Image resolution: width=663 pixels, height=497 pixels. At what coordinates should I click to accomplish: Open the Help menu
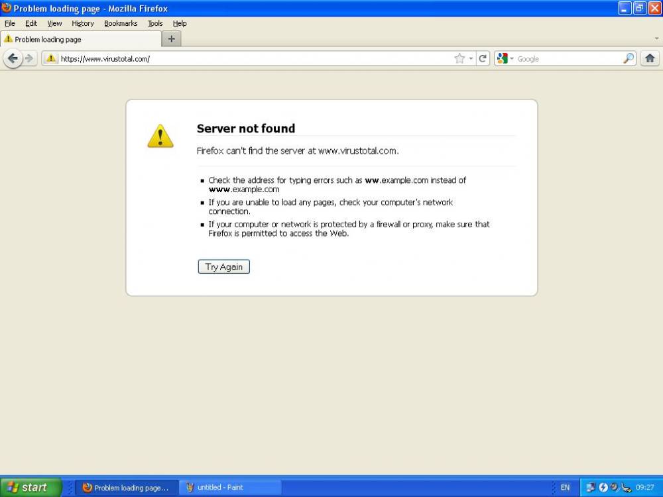[x=179, y=23]
